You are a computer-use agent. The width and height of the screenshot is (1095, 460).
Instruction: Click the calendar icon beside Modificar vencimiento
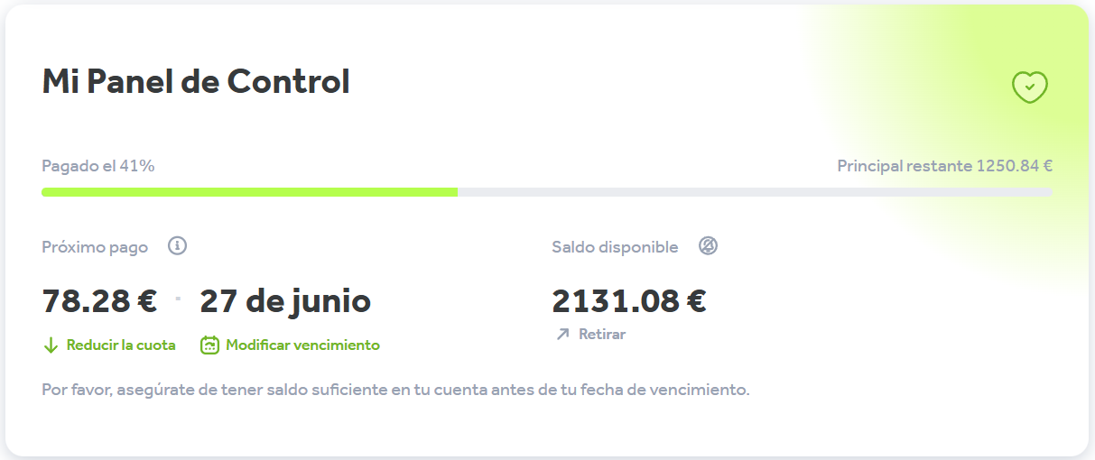point(209,345)
